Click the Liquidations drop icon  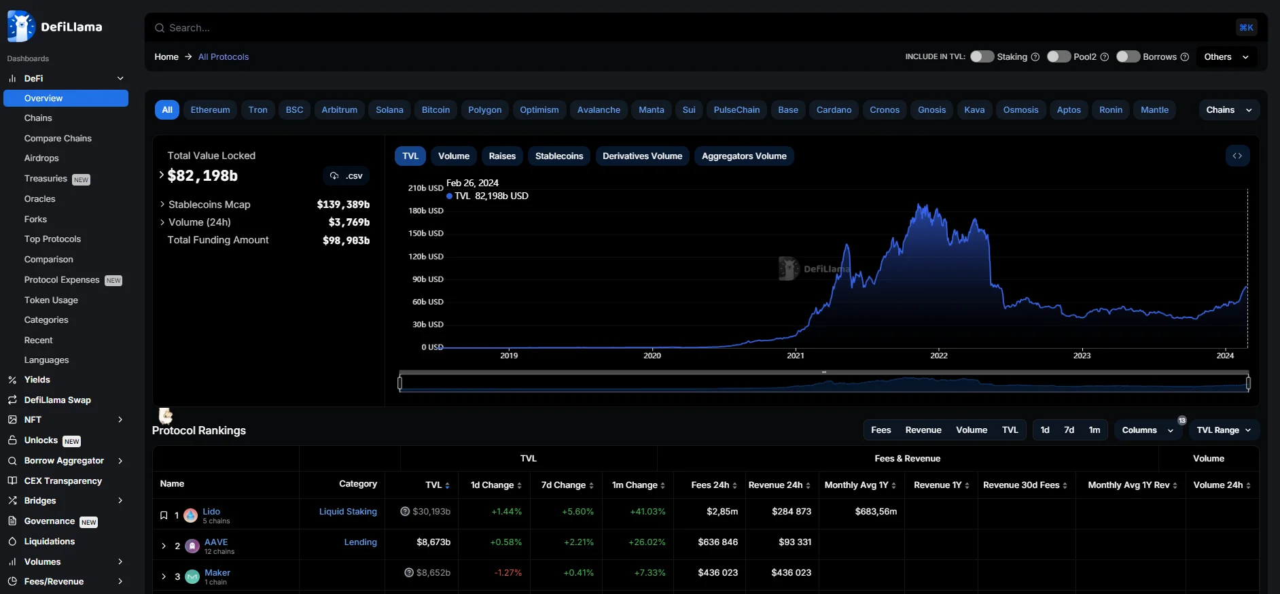[12, 542]
